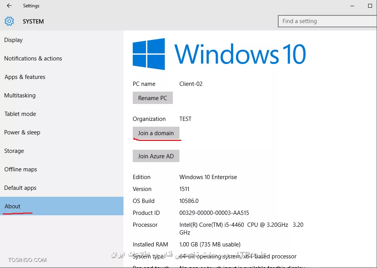Screen dimensions: 377x268
Task: Open Default apps section
Action: coord(62,188)
